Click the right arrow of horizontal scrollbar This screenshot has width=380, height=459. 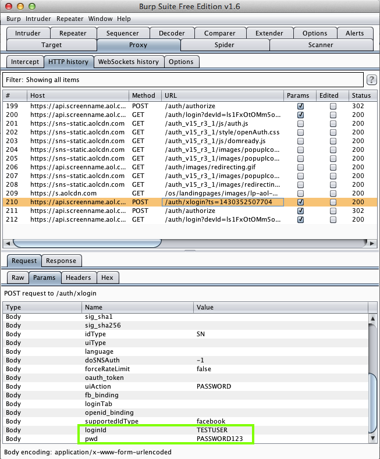(372, 243)
